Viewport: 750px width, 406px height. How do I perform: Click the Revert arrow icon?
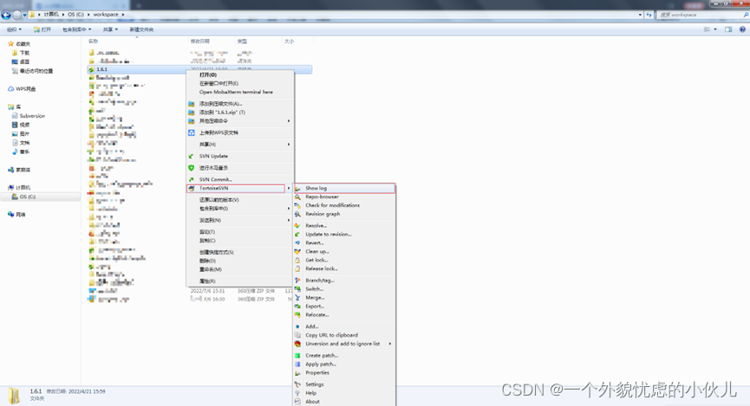coord(297,243)
